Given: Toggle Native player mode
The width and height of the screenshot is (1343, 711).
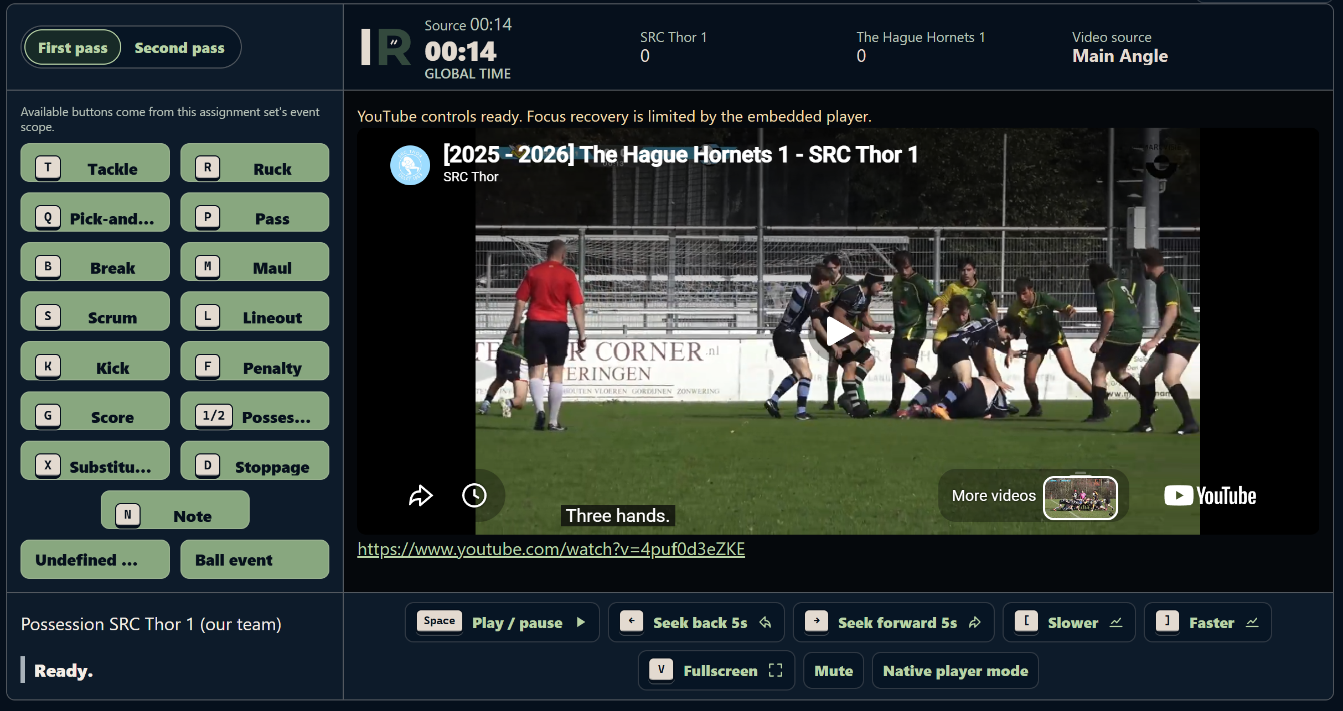Looking at the screenshot, I should point(955,671).
